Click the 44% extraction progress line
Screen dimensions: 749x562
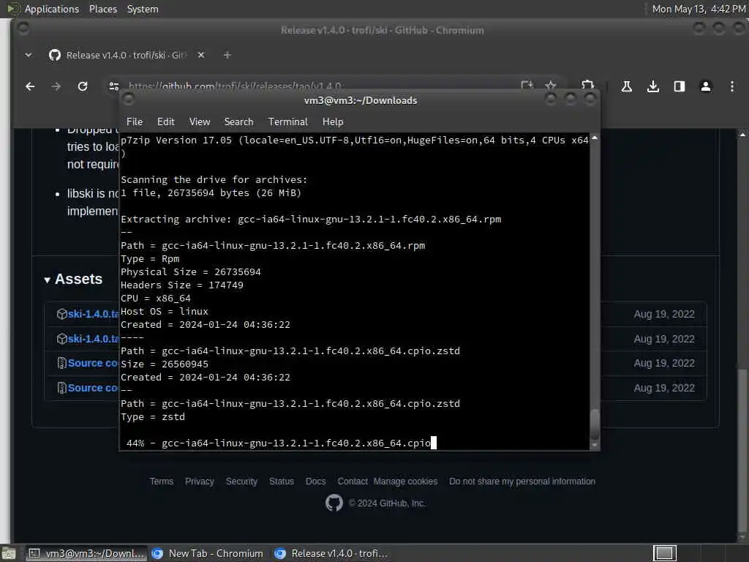(x=279, y=443)
